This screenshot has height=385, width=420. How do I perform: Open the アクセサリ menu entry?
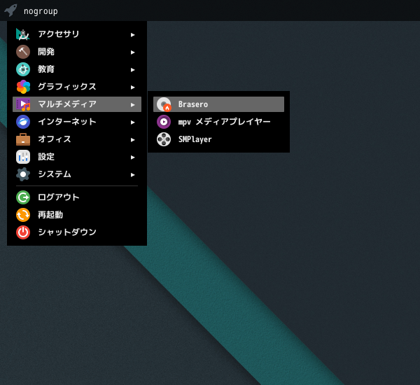[77, 34]
